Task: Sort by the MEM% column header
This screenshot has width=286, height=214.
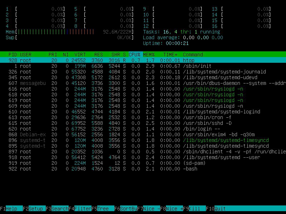Action: [149, 55]
